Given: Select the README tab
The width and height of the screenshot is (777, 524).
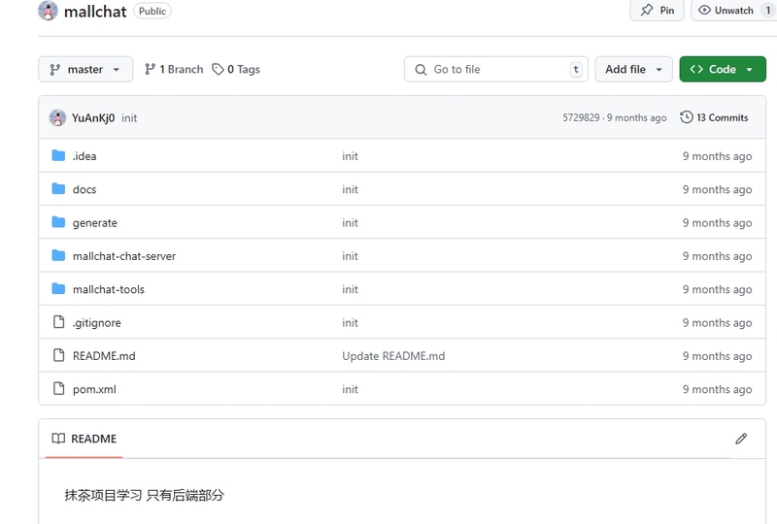Looking at the screenshot, I should click(84, 439).
